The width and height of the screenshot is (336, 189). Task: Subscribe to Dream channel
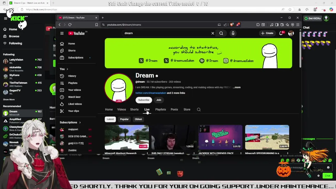pyautogui.click(x=144, y=100)
